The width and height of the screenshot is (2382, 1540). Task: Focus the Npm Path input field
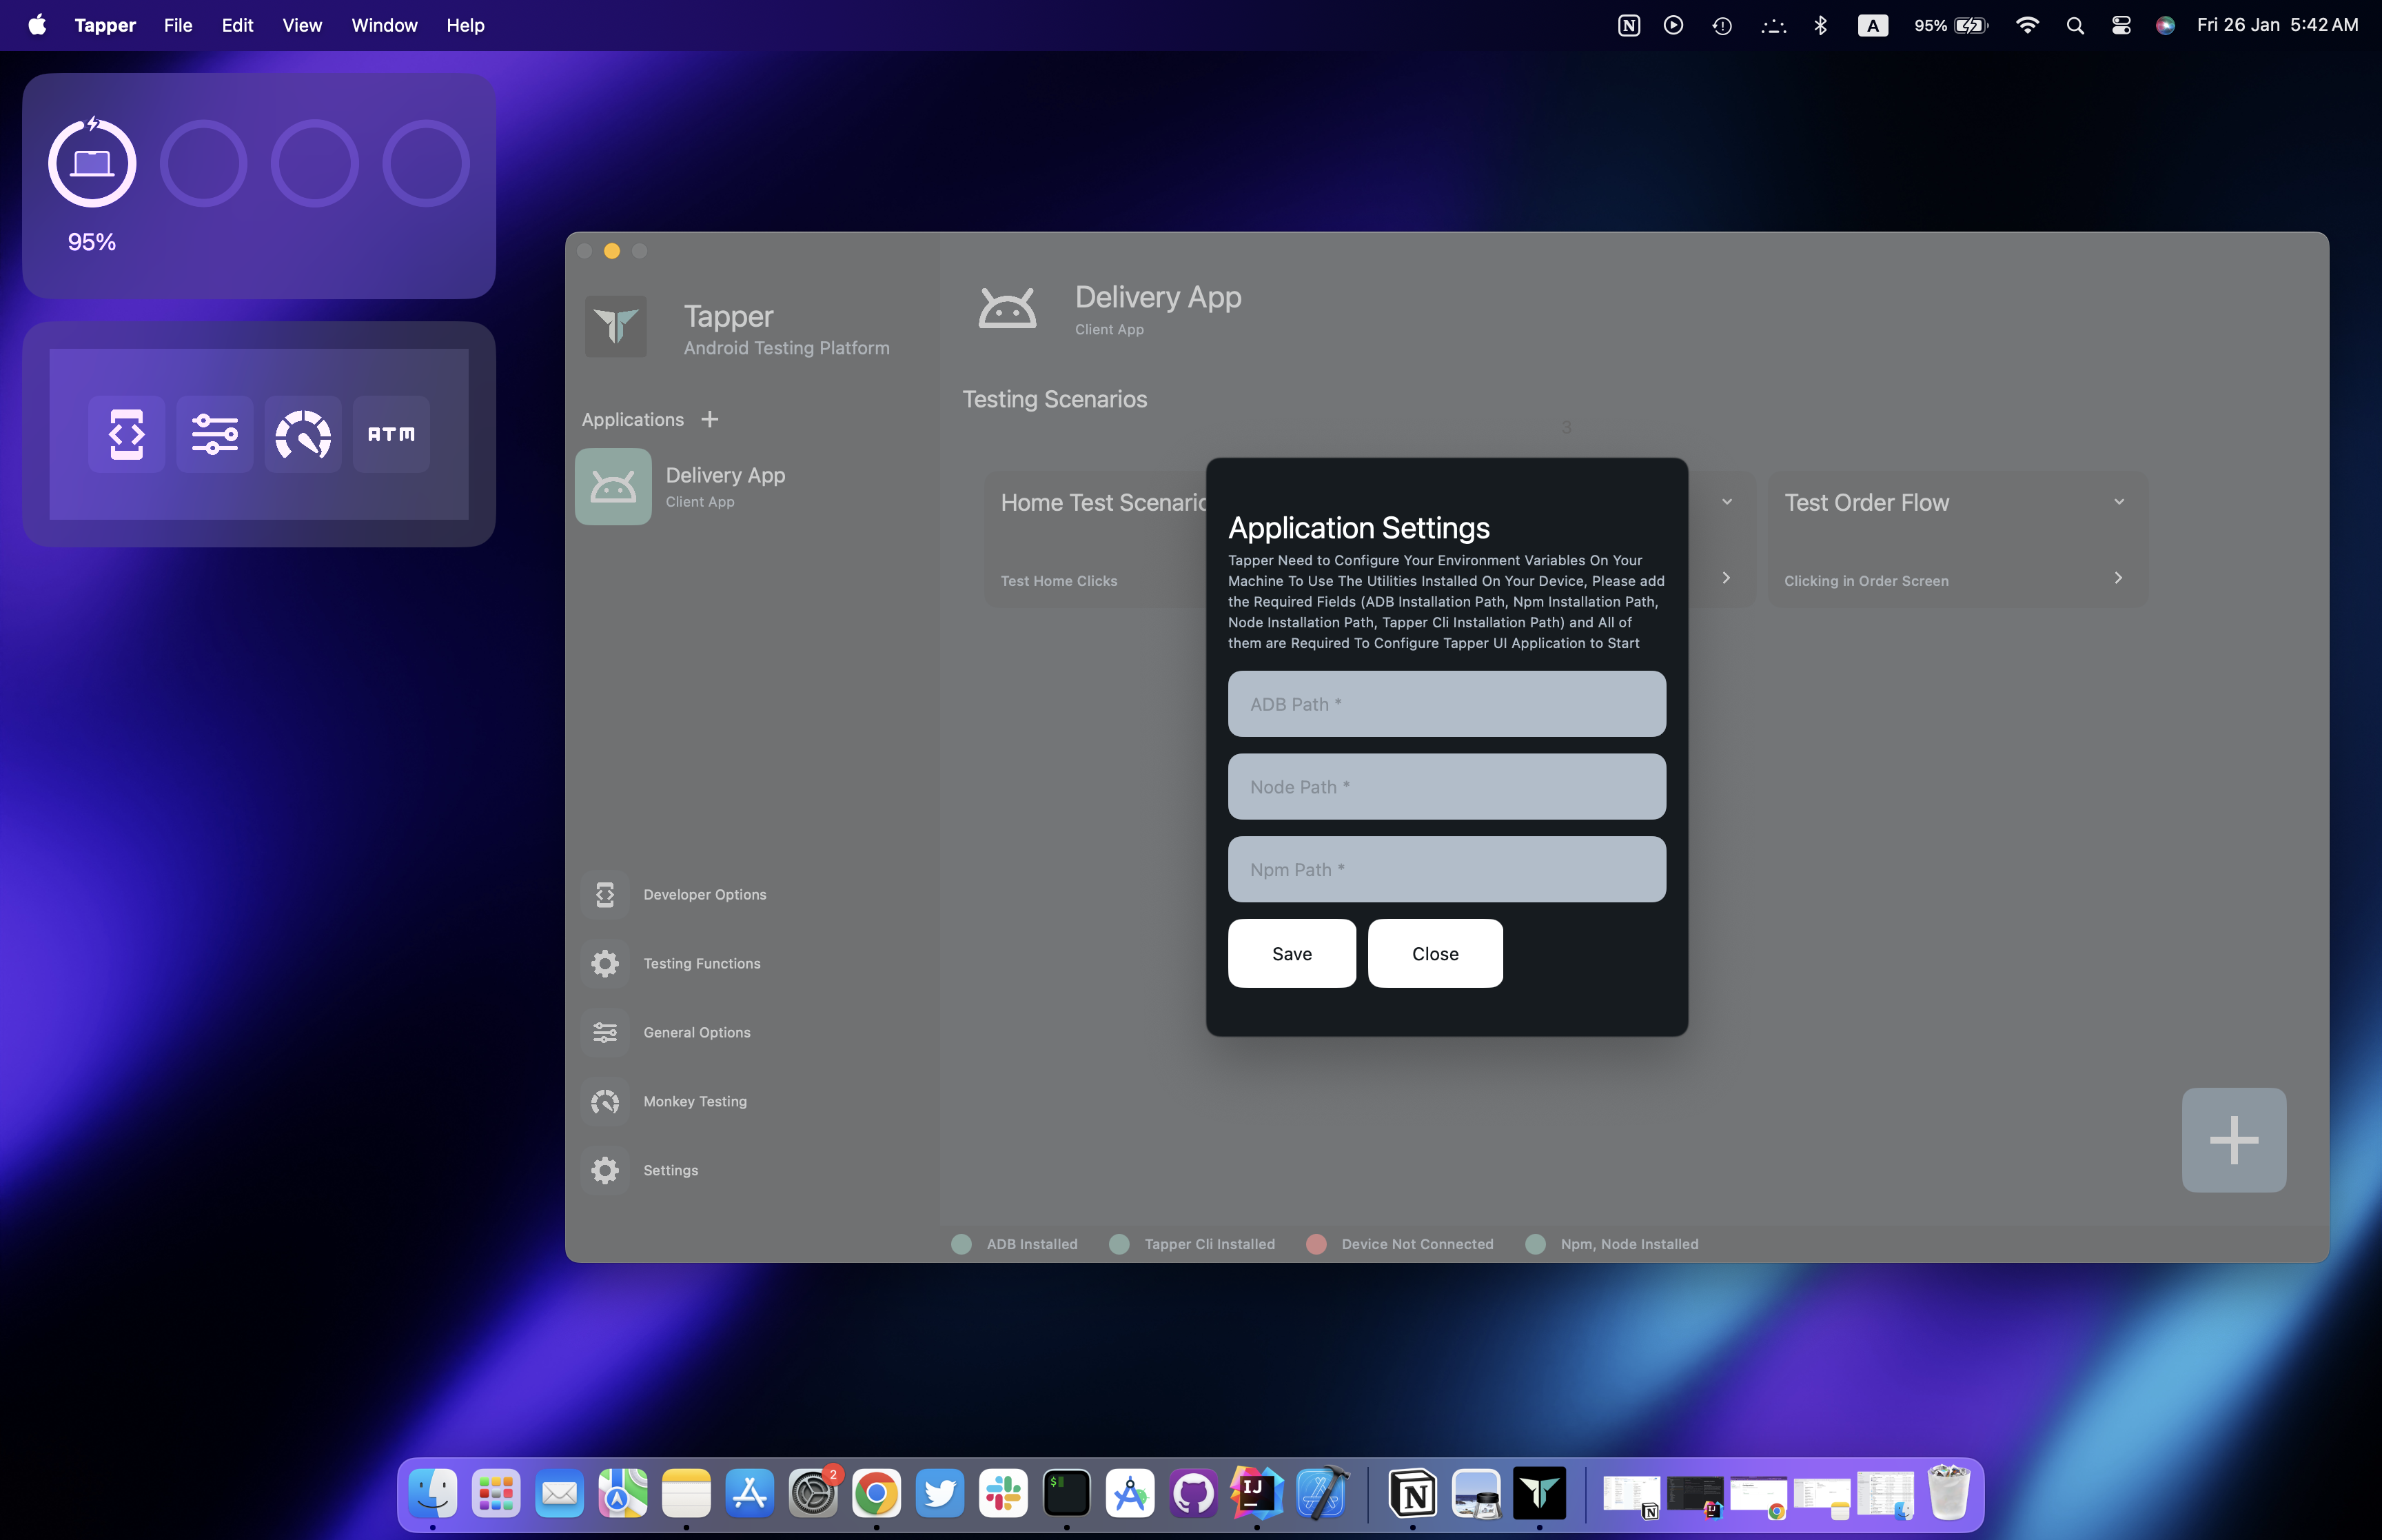[x=1447, y=869]
